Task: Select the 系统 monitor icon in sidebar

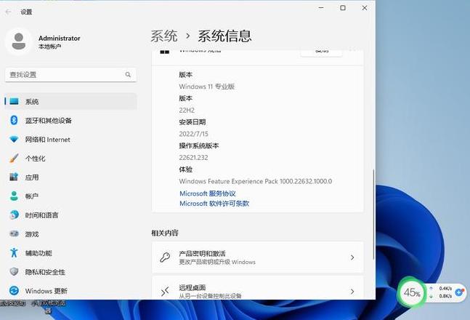Action: pos(14,102)
